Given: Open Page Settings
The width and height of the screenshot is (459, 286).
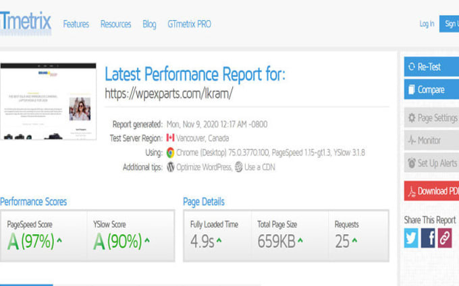Looking at the screenshot, I should pyautogui.click(x=431, y=118).
